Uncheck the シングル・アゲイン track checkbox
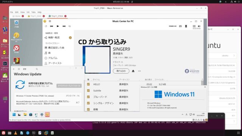 (88, 103)
